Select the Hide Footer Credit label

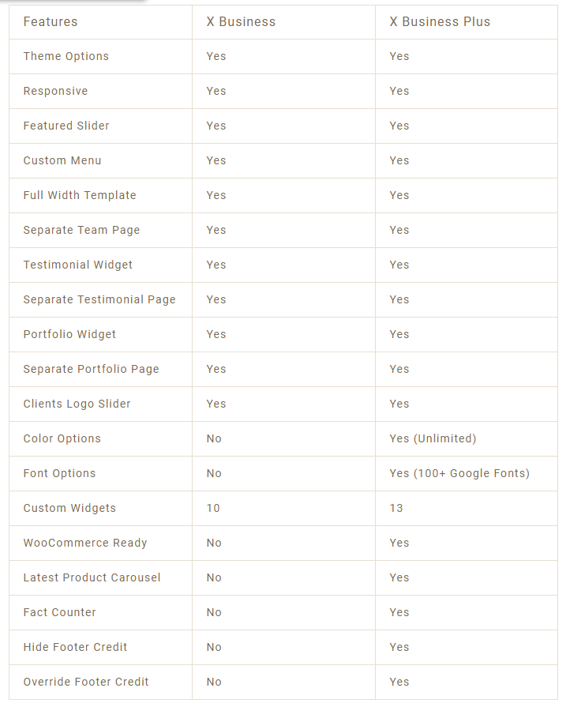click(x=75, y=647)
